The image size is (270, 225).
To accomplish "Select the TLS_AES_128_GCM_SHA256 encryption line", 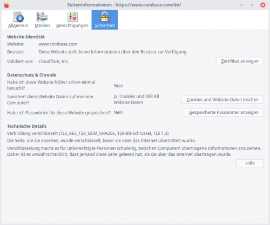I will [88, 133].
